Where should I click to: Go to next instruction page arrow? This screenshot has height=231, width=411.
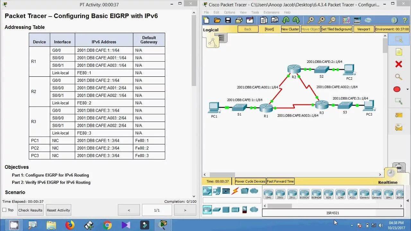185,210
